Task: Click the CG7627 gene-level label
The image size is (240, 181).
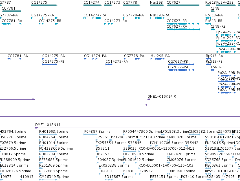Action: (173, 3)
